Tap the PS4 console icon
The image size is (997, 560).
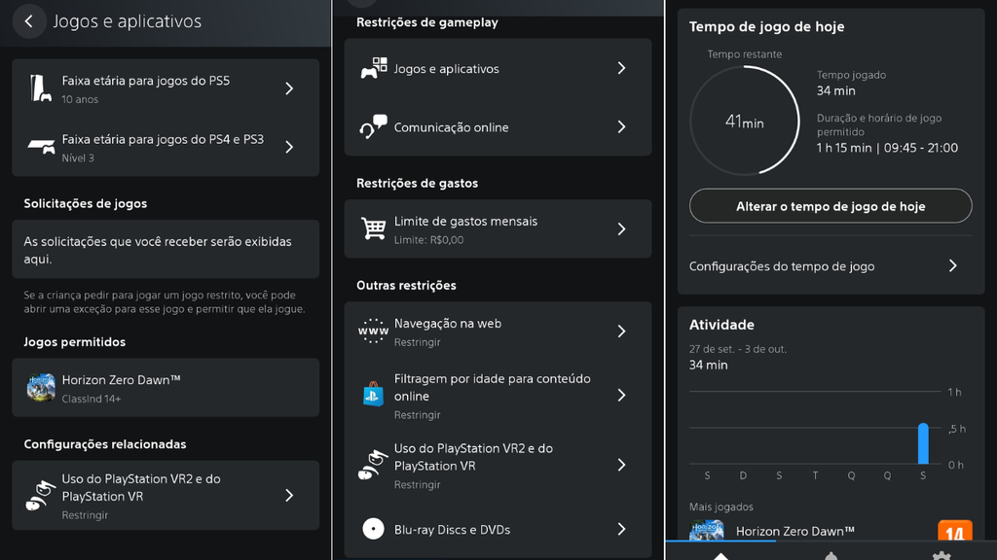pyautogui.click(x=41, y=147)
